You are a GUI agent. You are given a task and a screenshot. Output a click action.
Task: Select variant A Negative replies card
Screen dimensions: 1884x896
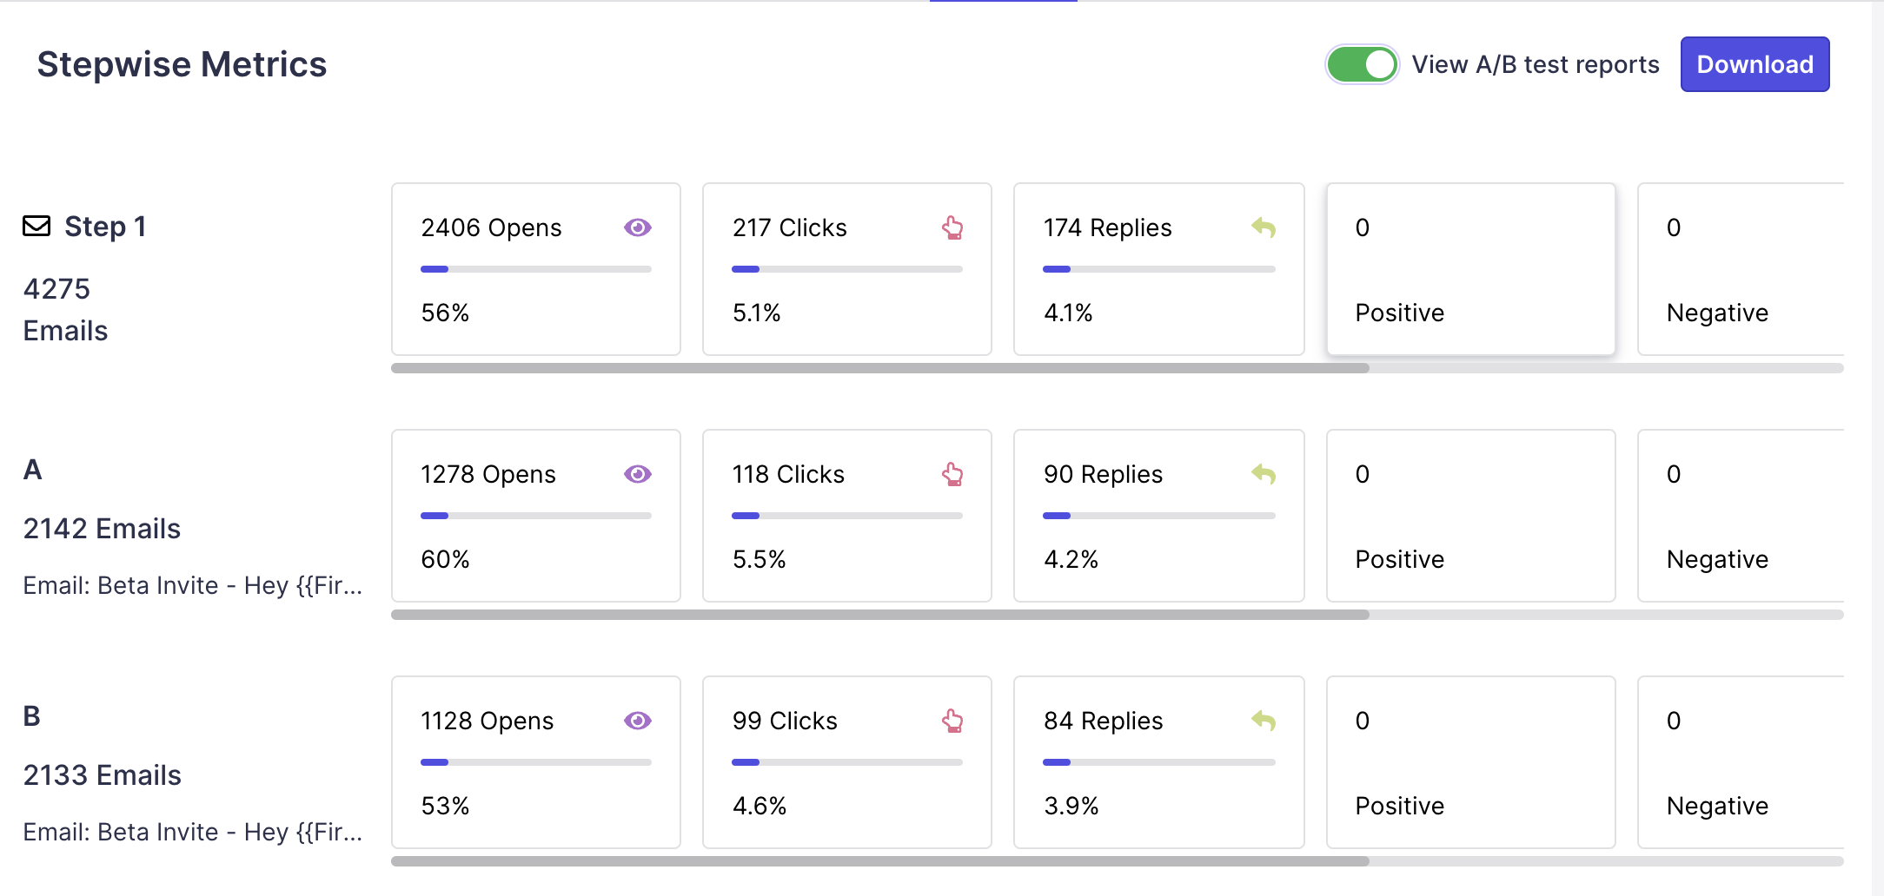click(1740, 516)
